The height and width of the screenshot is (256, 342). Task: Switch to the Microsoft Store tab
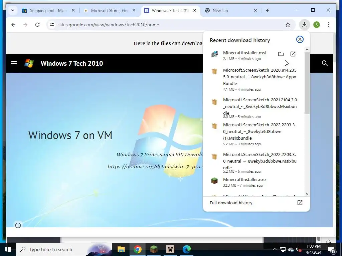(x=110, y=10)
